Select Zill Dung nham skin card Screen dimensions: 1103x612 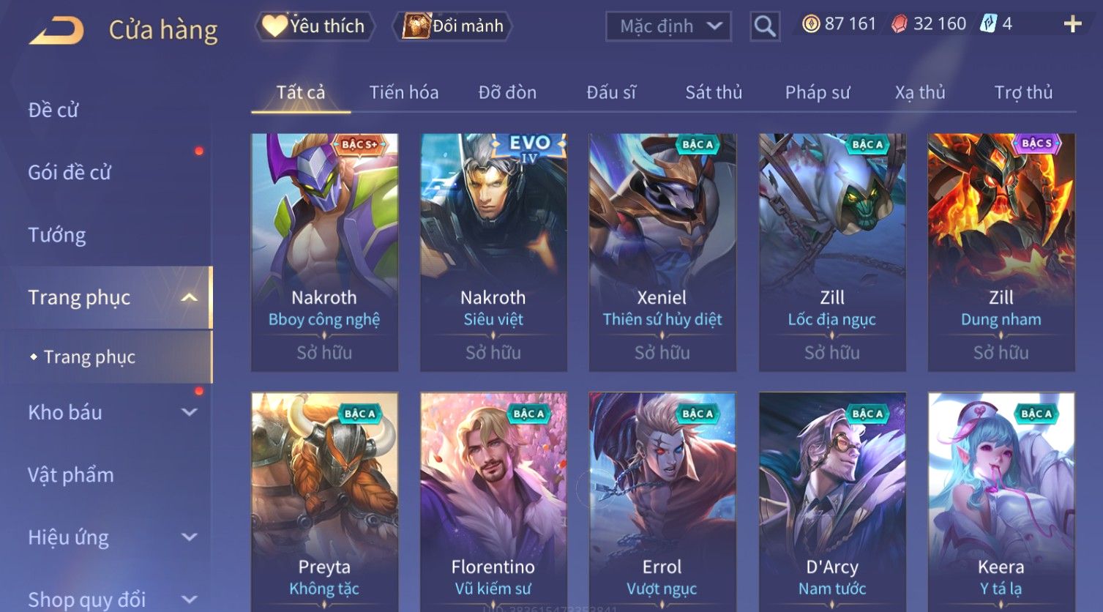coord(1001,252)
